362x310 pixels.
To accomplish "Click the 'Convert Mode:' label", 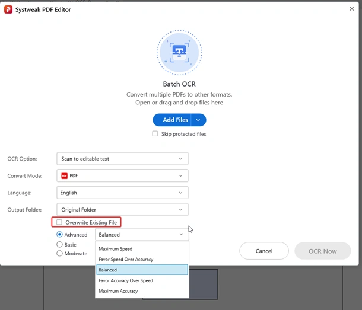I will click(x=25, y=176).
